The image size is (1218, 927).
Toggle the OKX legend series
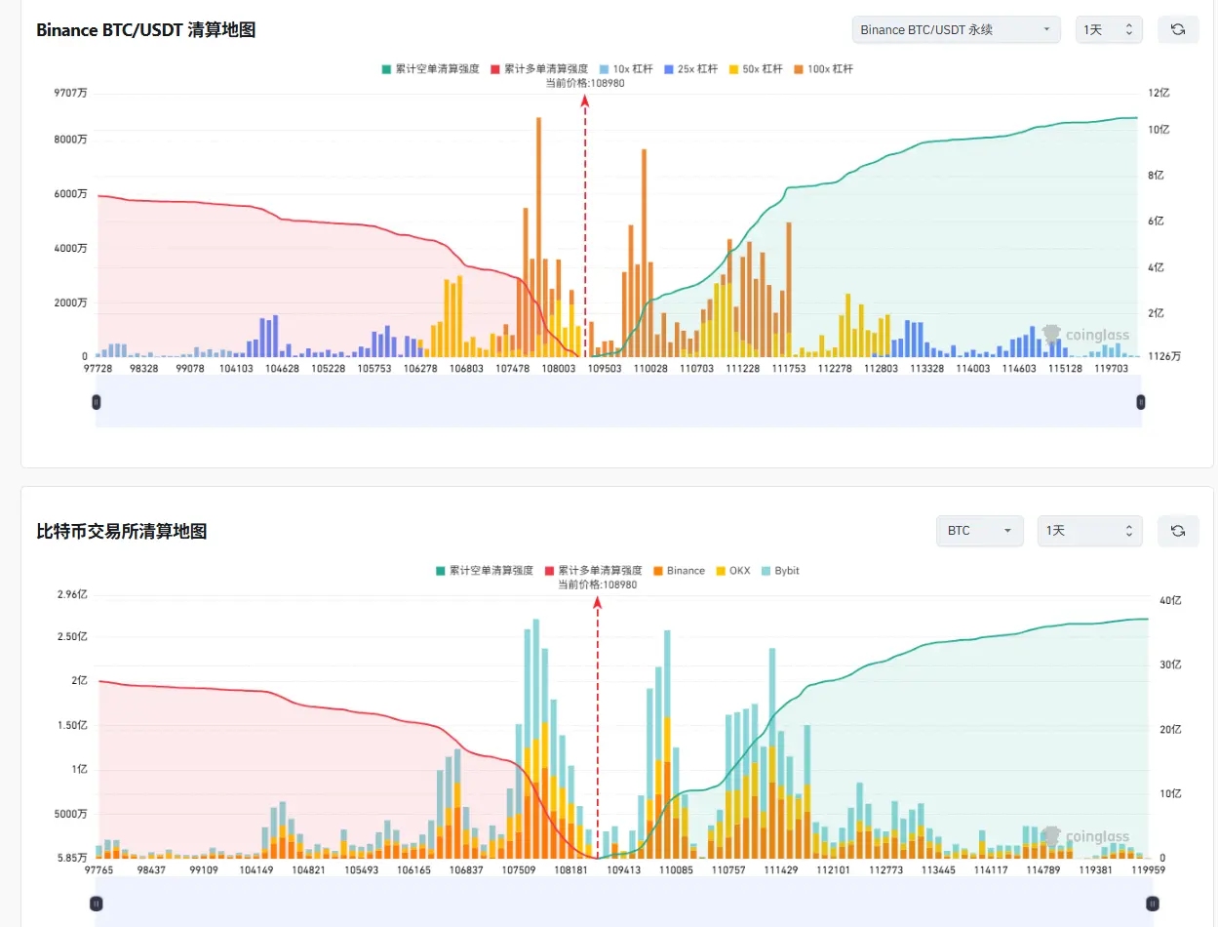(x=733, y=571)
